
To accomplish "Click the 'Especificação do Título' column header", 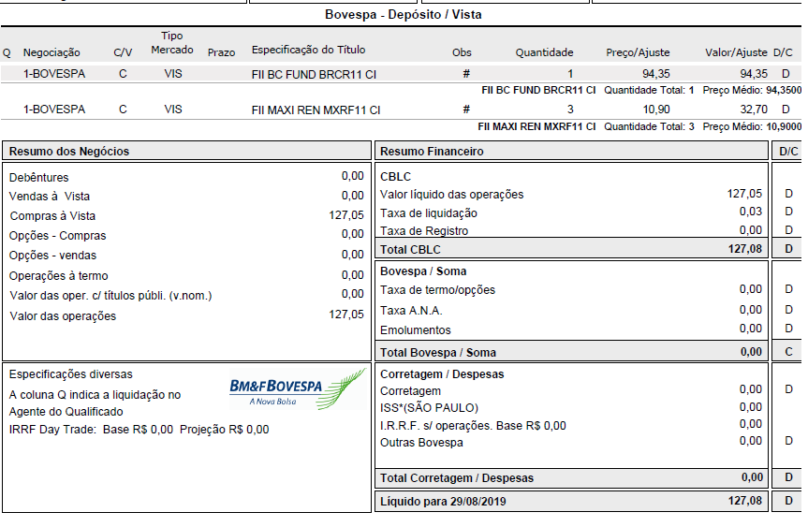I will 308,50.
